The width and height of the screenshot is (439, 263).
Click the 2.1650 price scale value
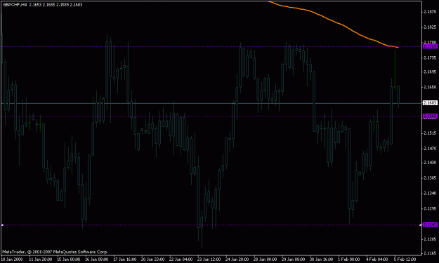tap(430, 87)
